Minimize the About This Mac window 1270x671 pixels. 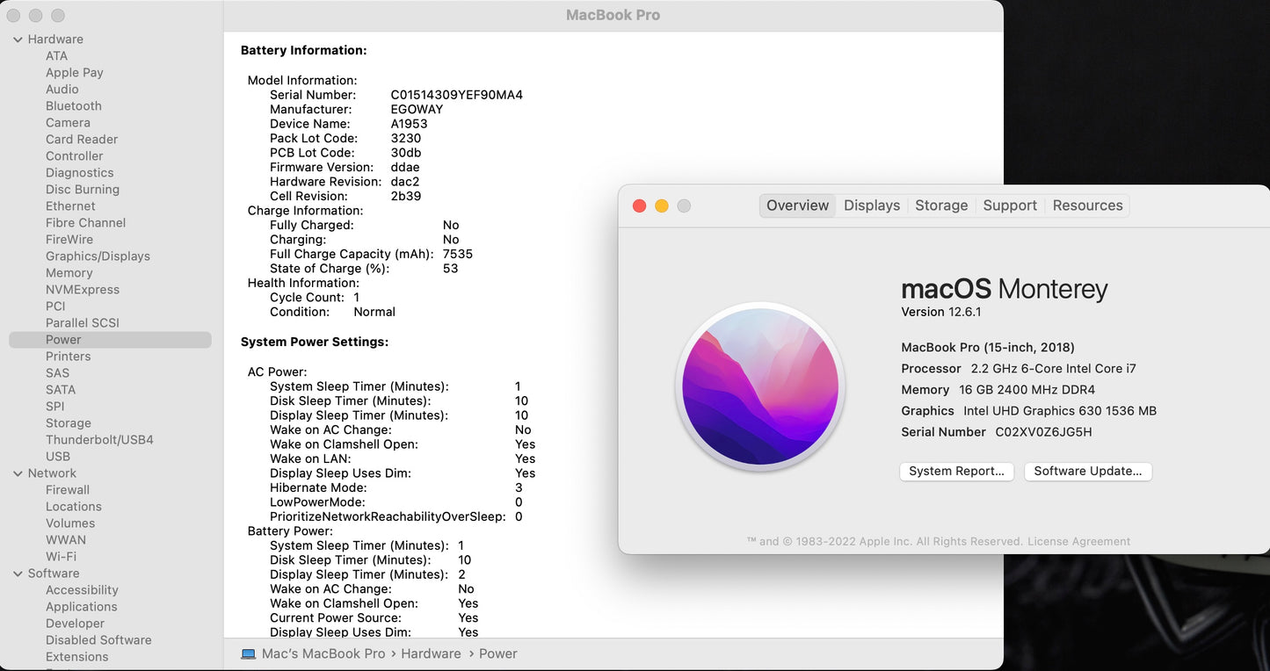(662, 206)
